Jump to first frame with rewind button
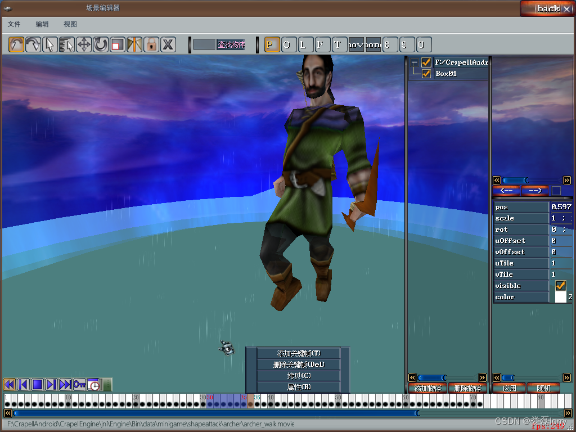Screen dimensions: 576x432 (x=9, y=385)
